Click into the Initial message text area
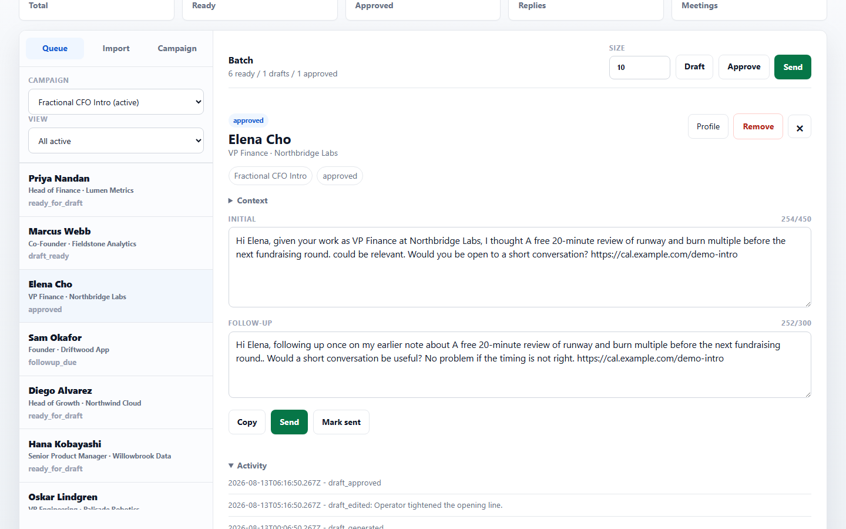The height and width of the screenshot is (529, 846). 519,267
